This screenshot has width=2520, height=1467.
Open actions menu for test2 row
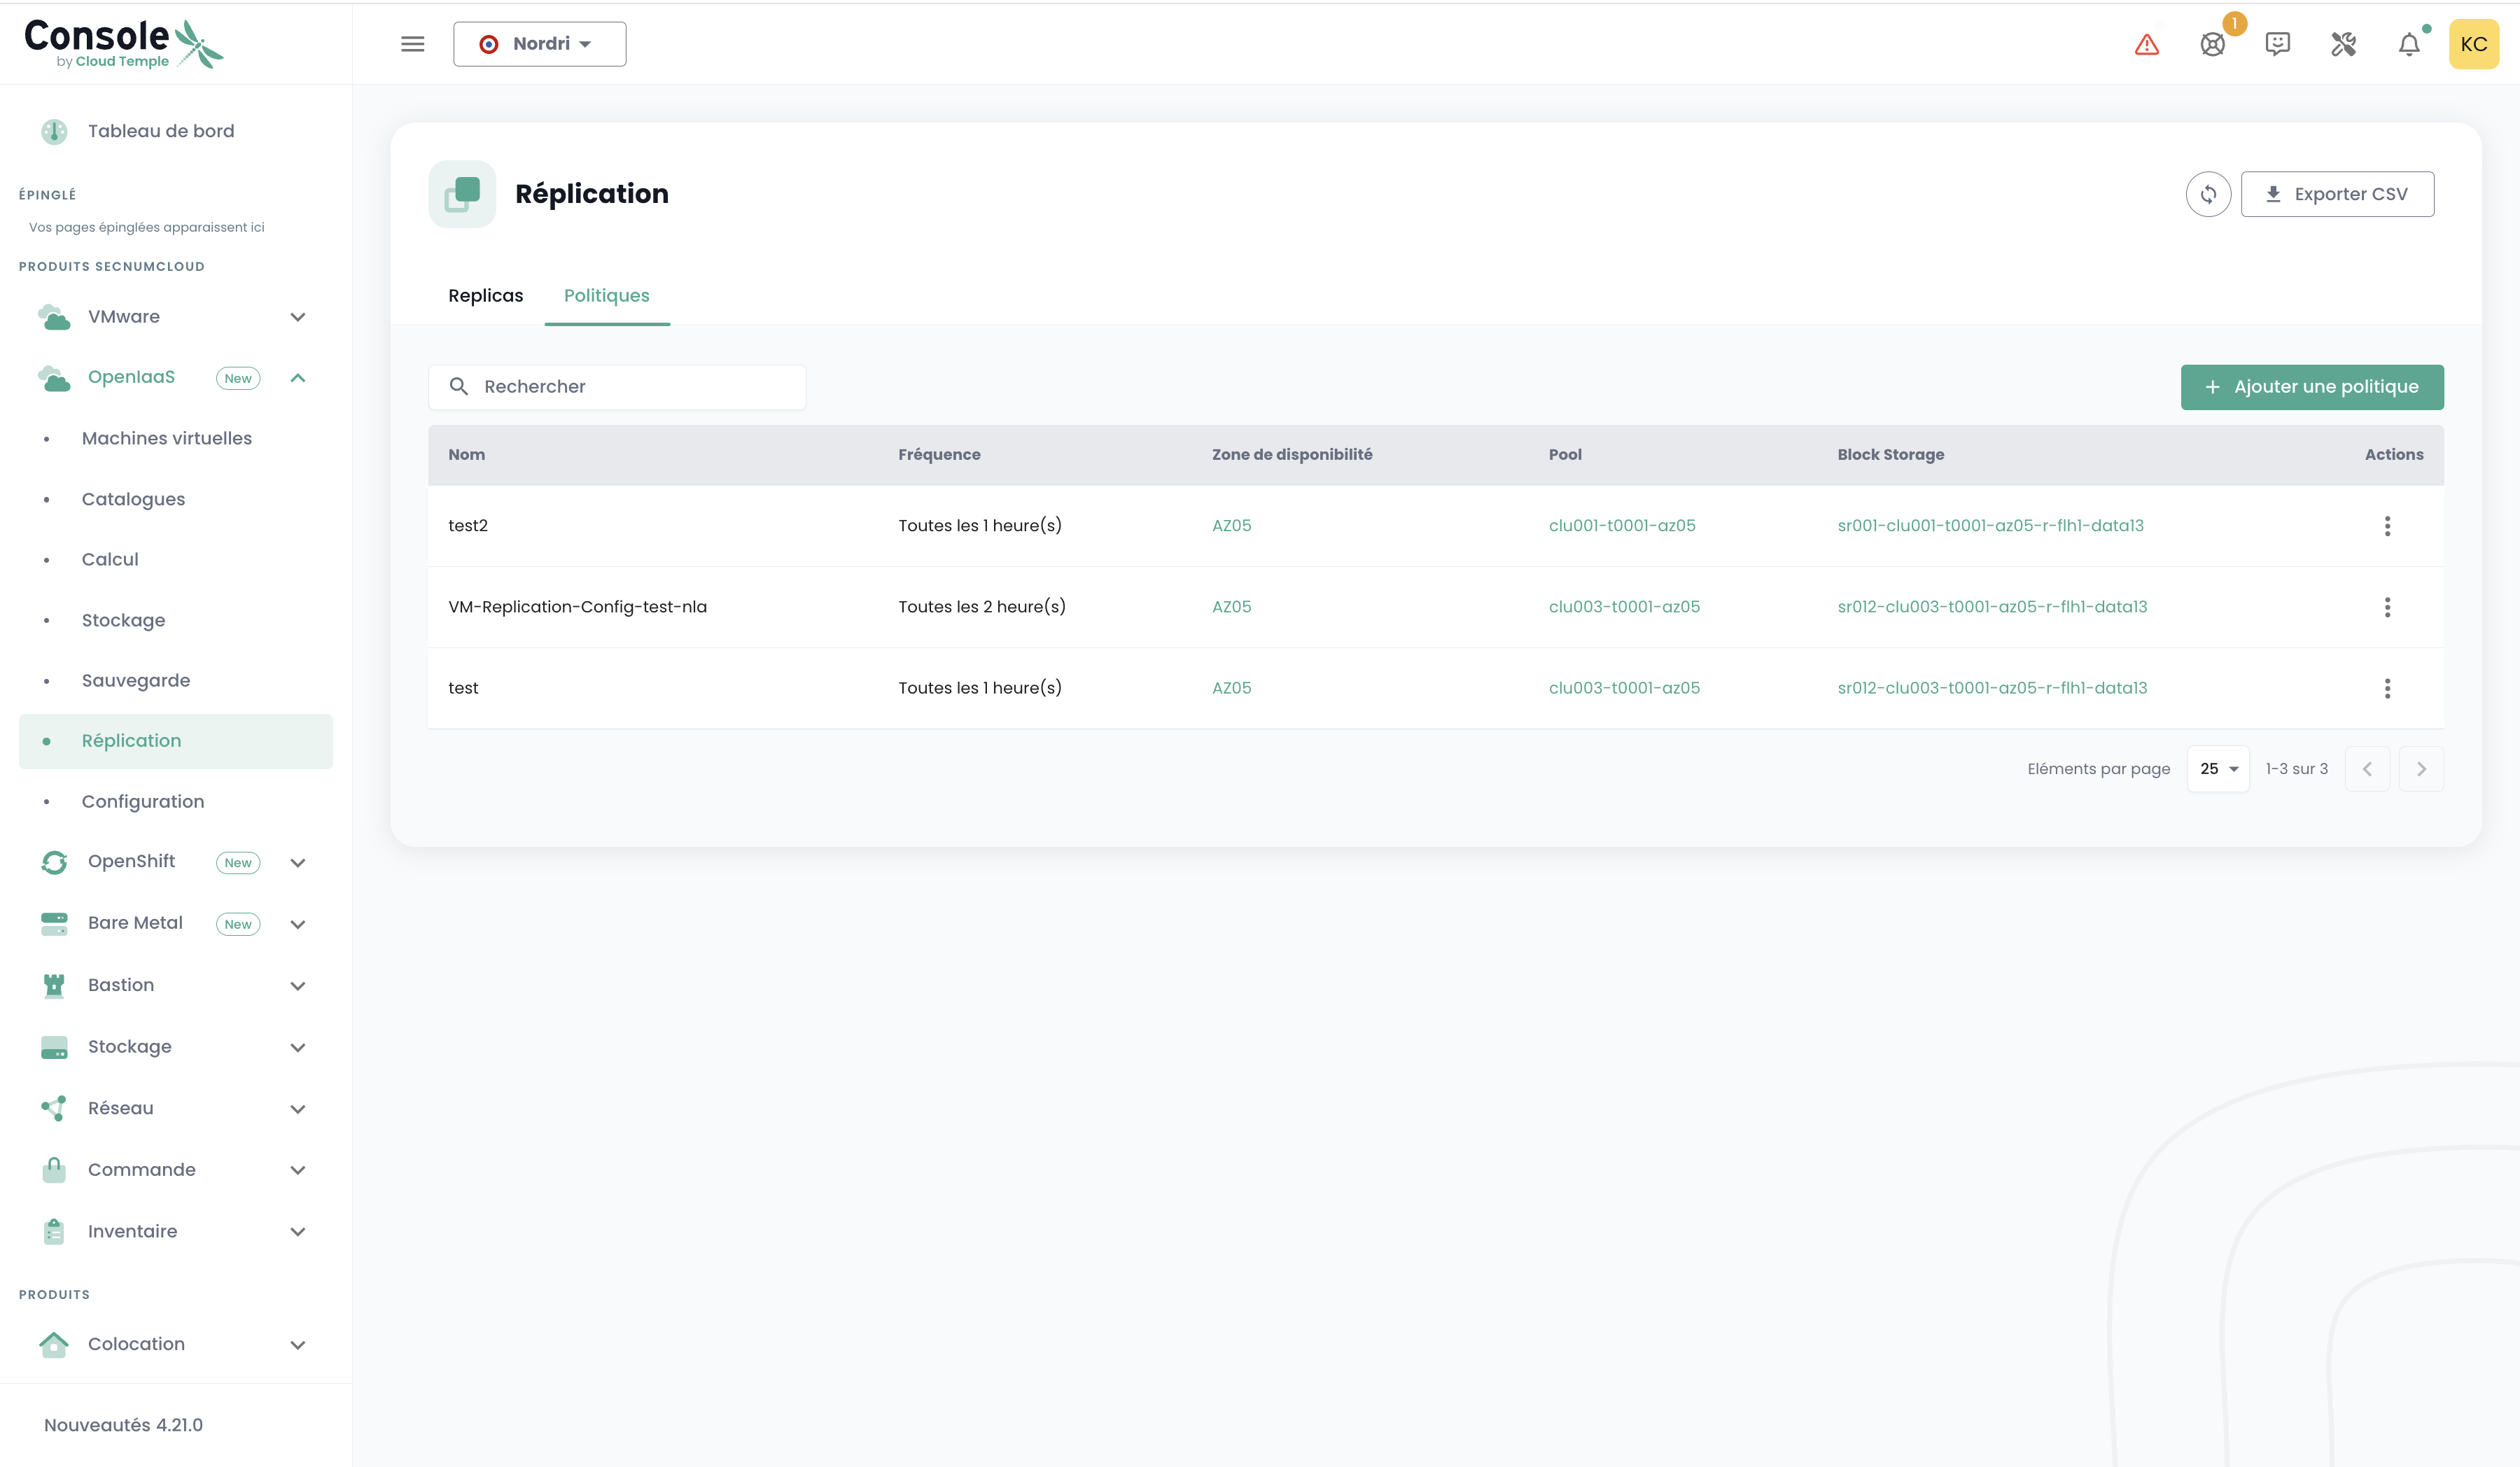pyautogui.click(x=2387, y=526)
